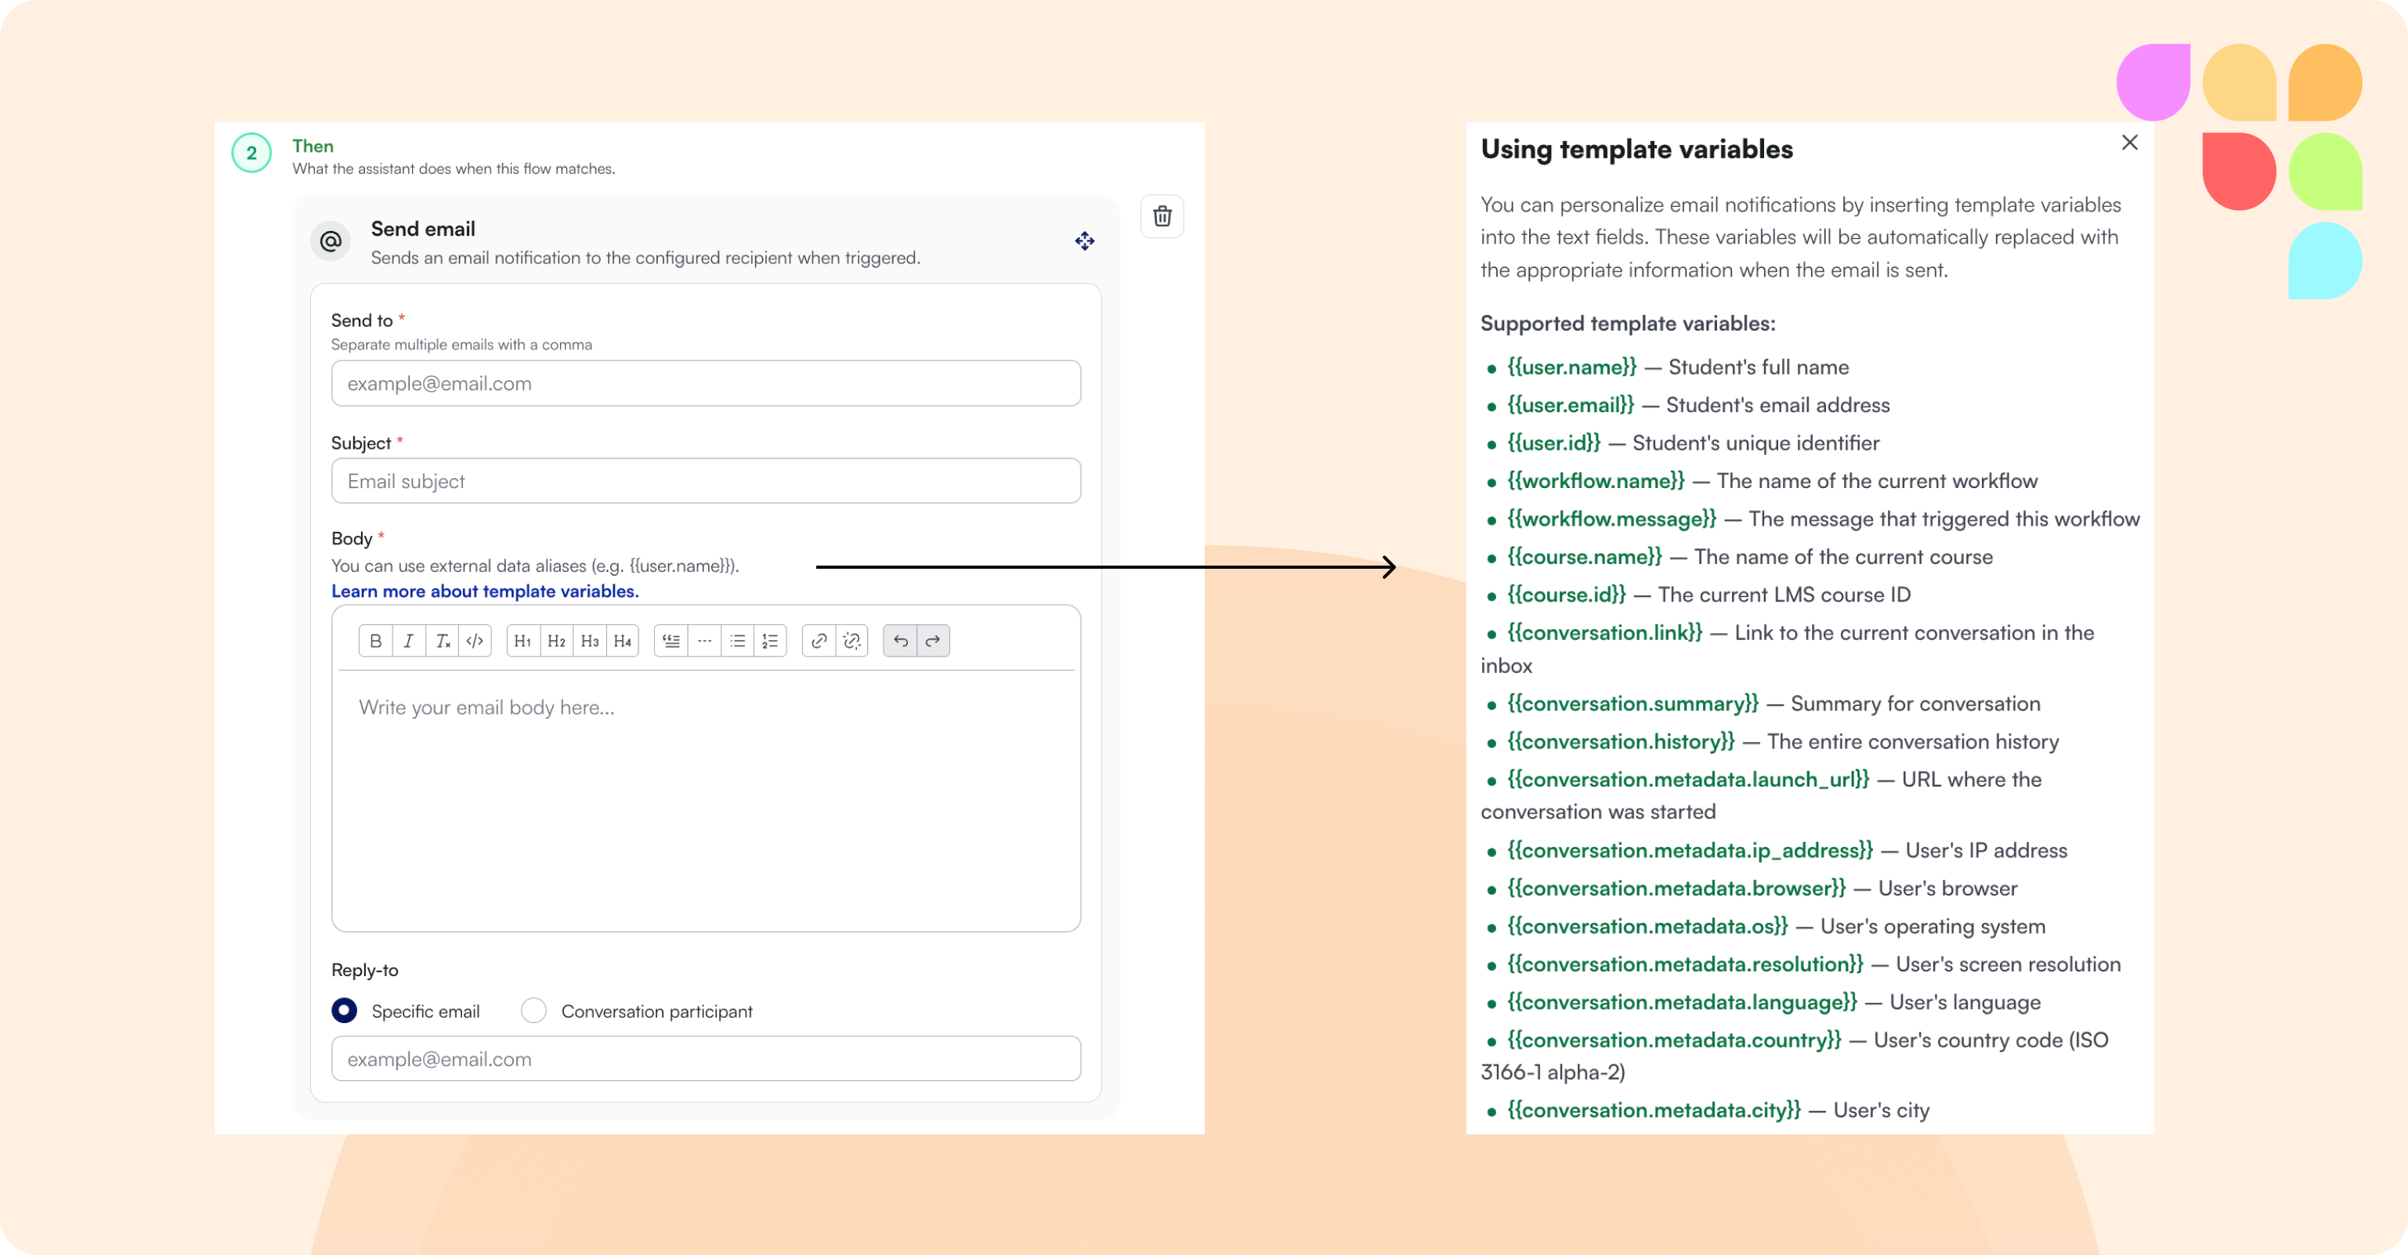Delete the Send email action
2408x1255 pixels.
click(1162, 216)
